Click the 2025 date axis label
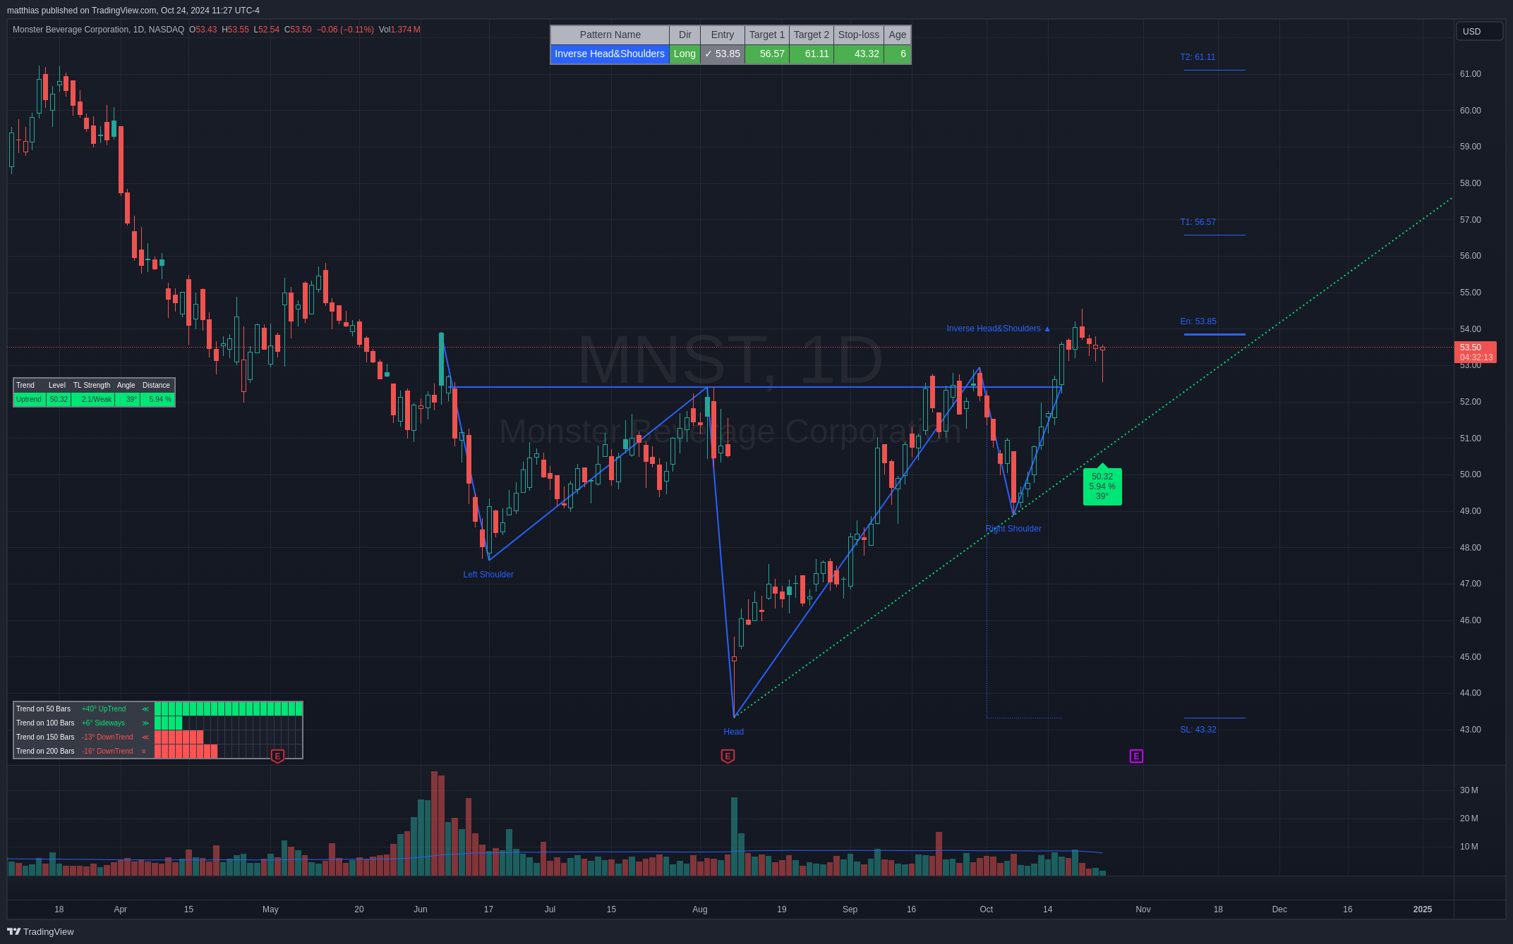 1423,909
